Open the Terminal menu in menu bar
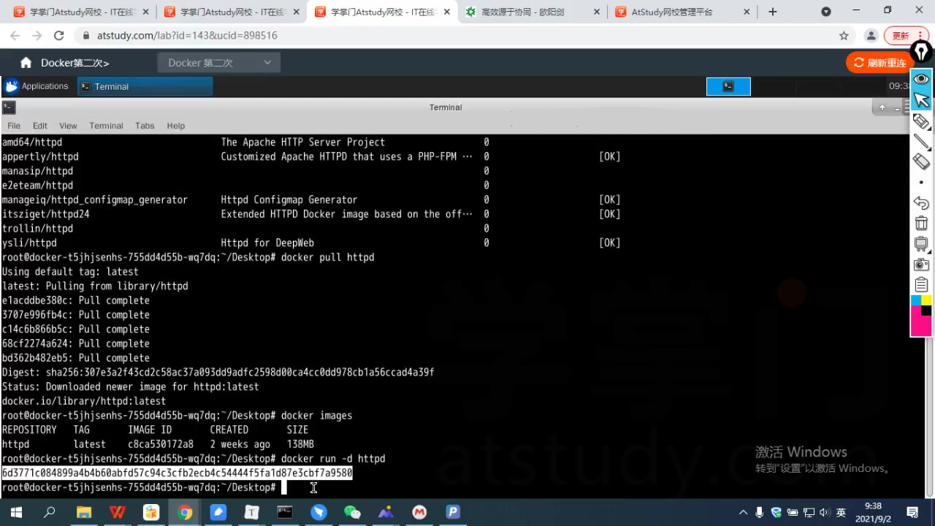This screenshot has height=526, width=935. pos(106,126)
